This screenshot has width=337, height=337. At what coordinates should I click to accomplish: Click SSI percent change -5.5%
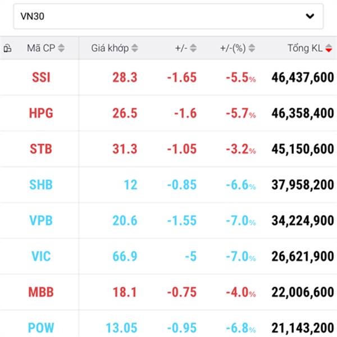point(241,78)
